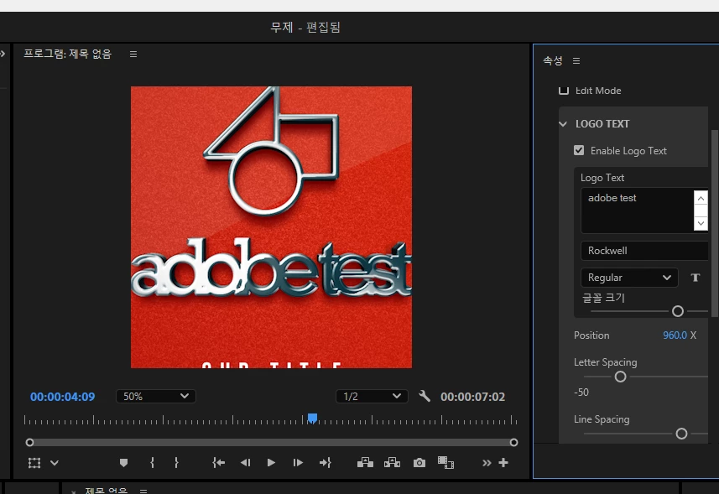
Task: Click Mark In bracket button
Action: pyautogui.click(x=152, y=463)
